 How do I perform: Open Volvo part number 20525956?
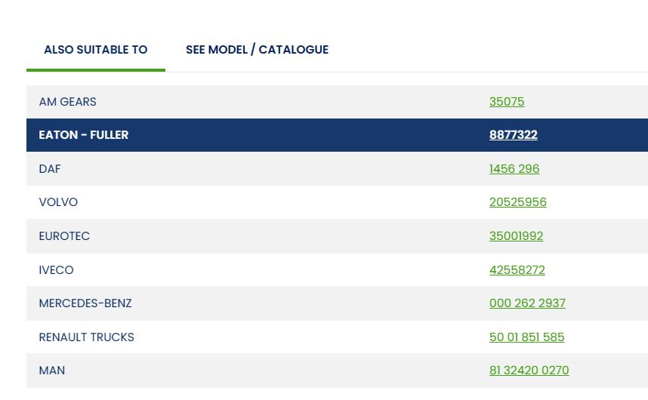pos(517,202)
